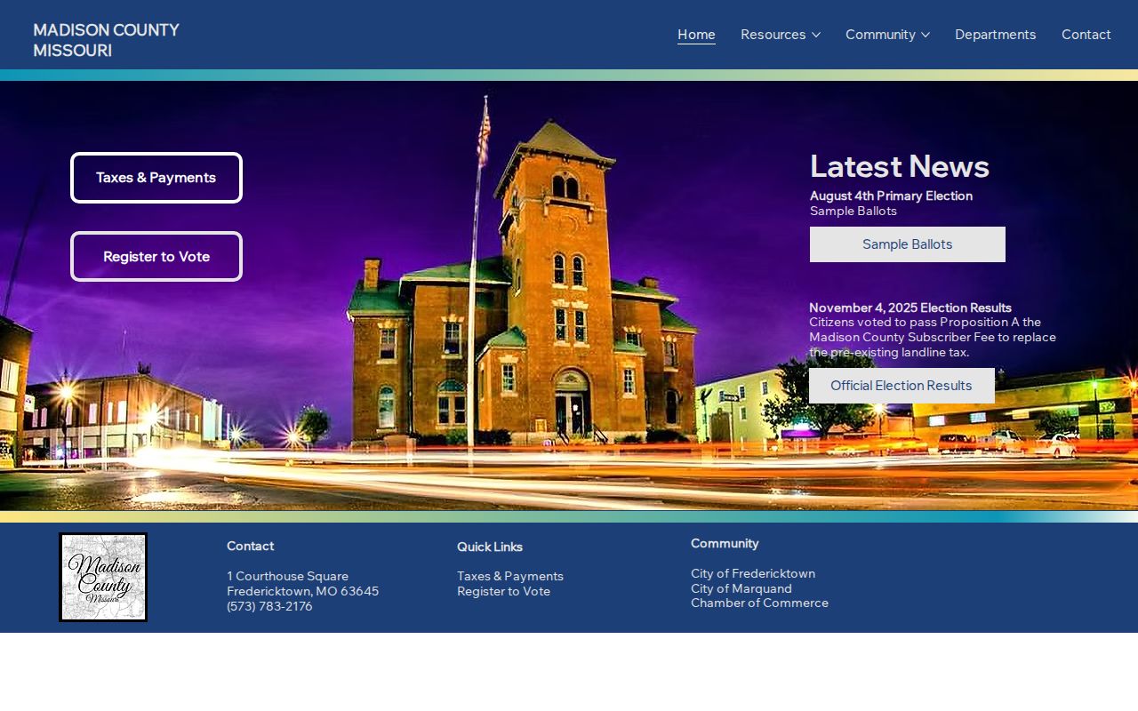Click the phone number (573) 783-2176
The width and height of the screenshot is (1138, 711).
269,606
